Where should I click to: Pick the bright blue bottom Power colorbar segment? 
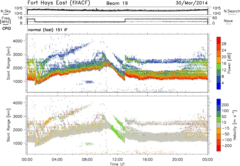click(219, 86)
